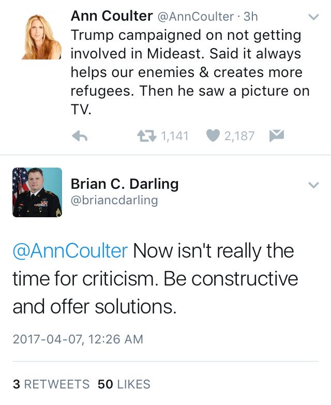This screenshot has height=405, width=331.
Task: Click the 2,187 likes count
Action: 239,136
